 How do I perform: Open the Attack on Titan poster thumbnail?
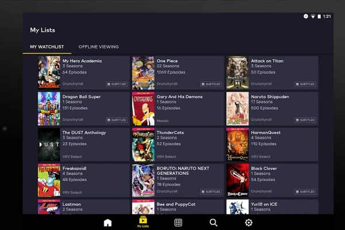237,72
